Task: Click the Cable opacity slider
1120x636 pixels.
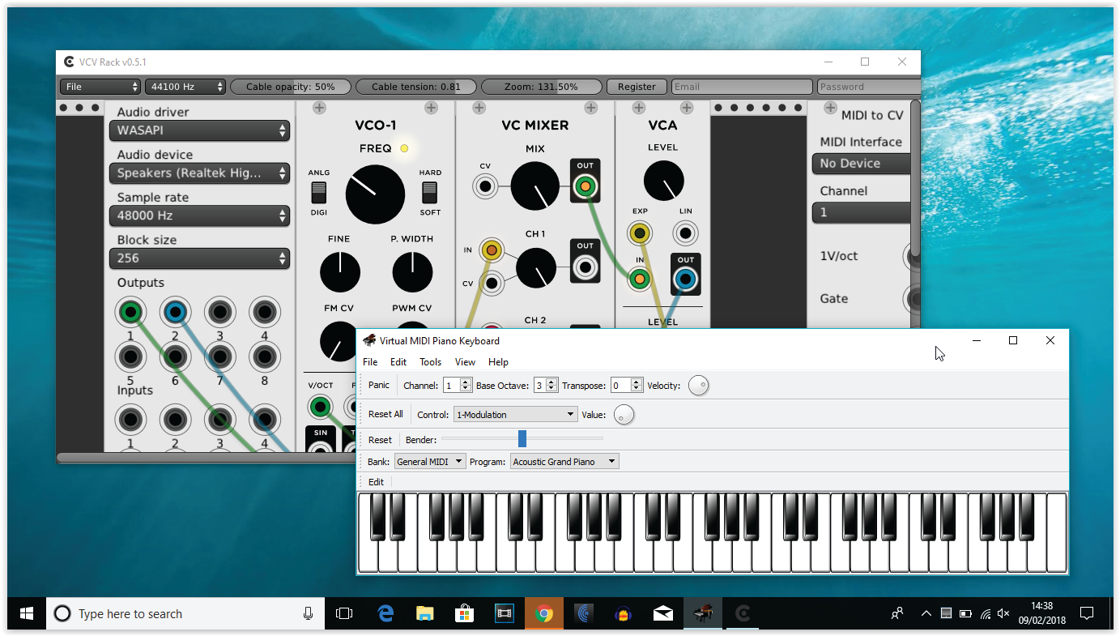Action: pyautogui.click(x=291, y=87)
